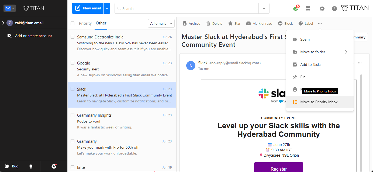Screen dimensions: 373x172
Task: Click the Bug report icon in the bottom bar
Action: point(7,166)
